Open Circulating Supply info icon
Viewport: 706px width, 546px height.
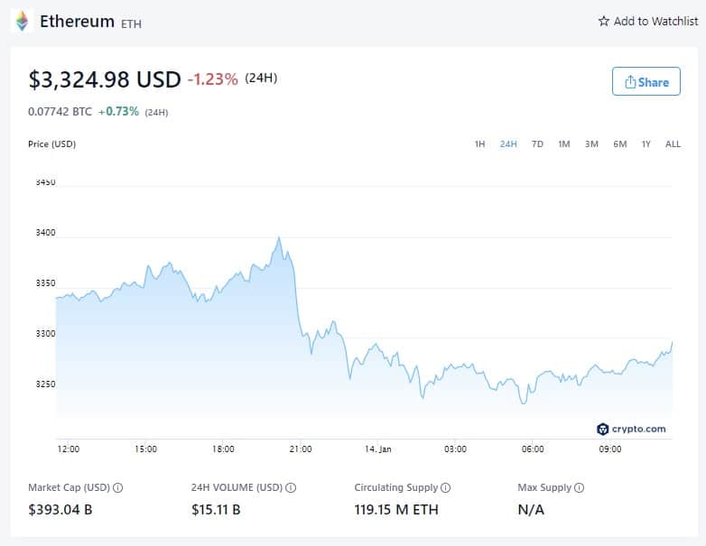pyautogui.click(x=445, y=488)
